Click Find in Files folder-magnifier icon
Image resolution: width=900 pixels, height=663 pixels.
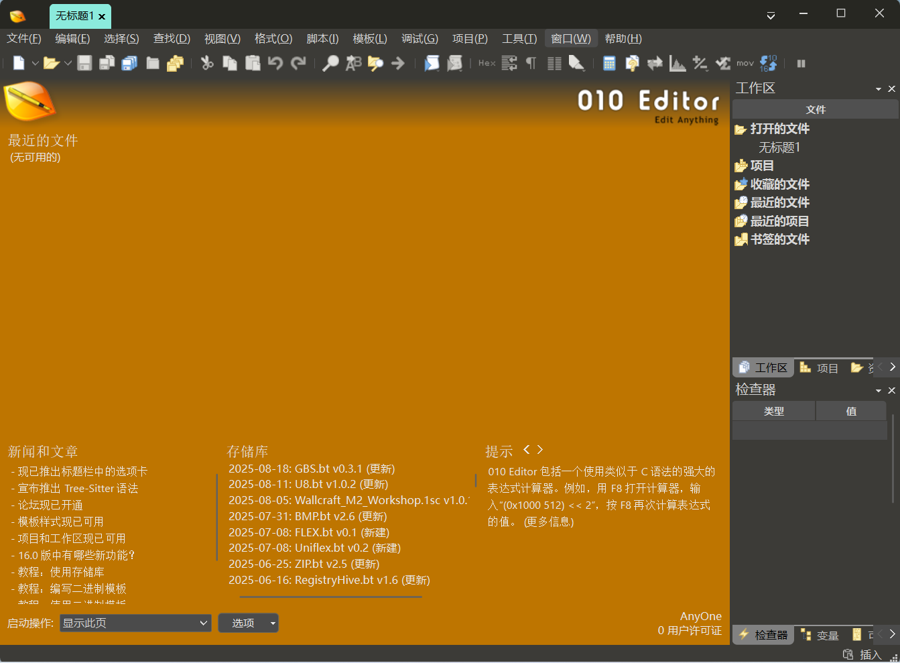[376, 63]
